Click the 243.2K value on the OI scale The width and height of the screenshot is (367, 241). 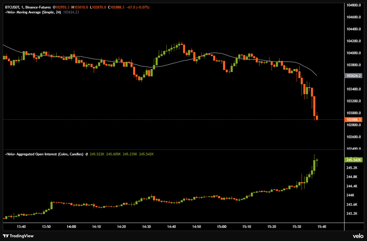tap(352, 213)
